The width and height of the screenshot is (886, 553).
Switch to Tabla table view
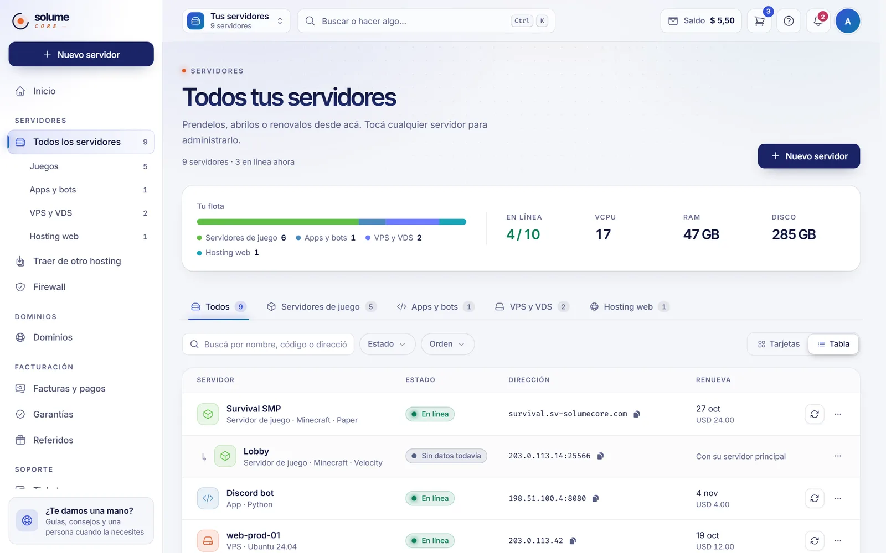click(x=833, y=344)
